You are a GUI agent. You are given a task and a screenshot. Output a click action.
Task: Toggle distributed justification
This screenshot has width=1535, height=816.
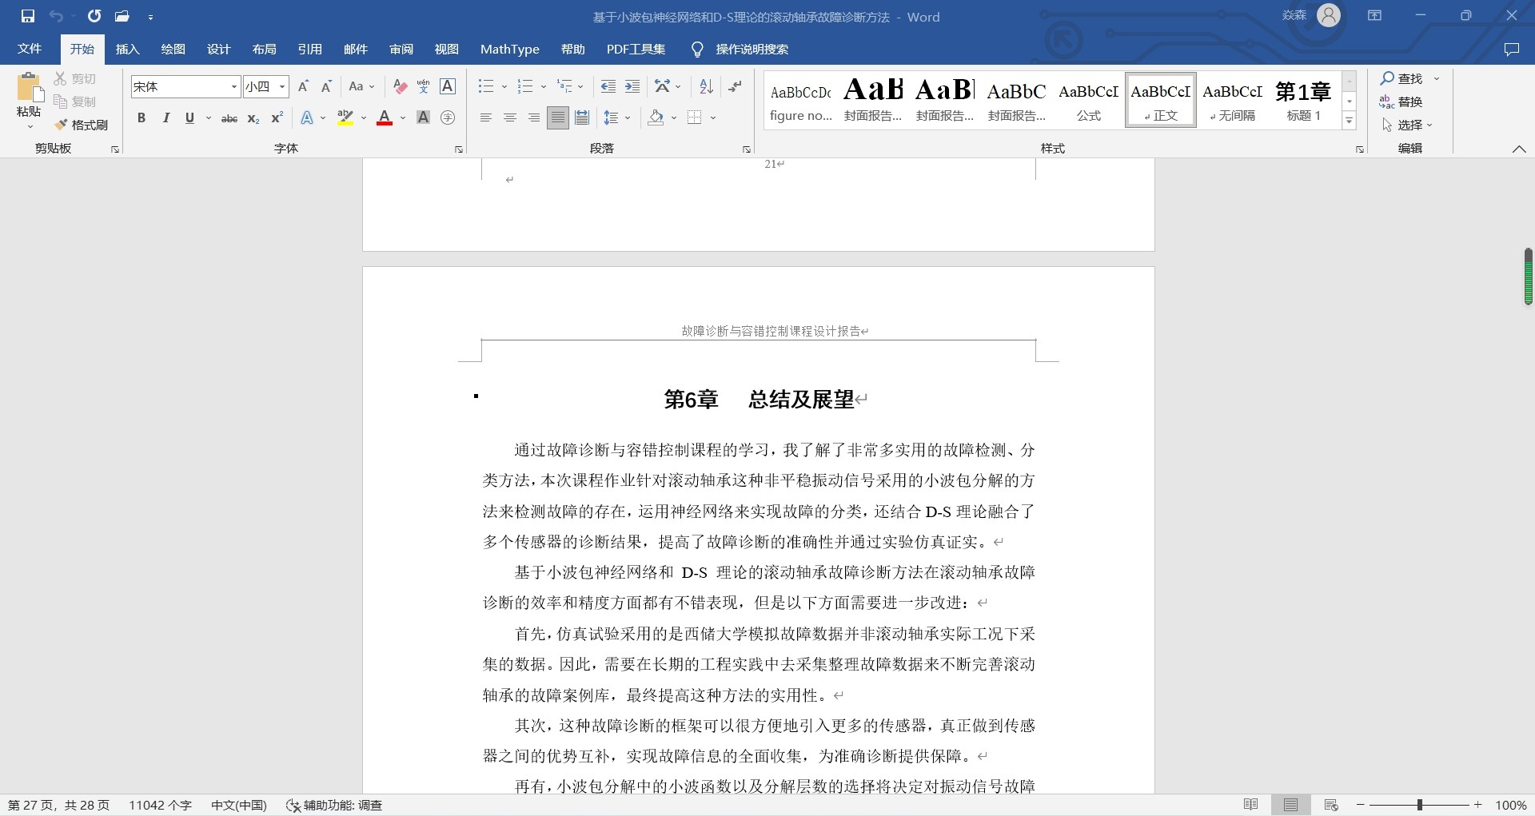[581, 117]
